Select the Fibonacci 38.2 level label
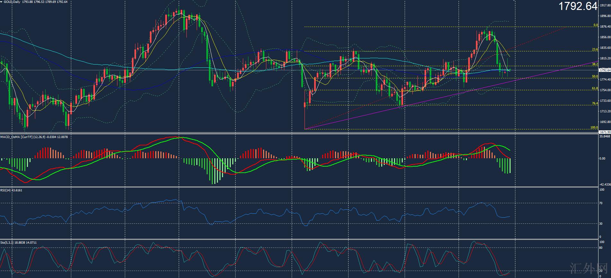 [595, 65]
